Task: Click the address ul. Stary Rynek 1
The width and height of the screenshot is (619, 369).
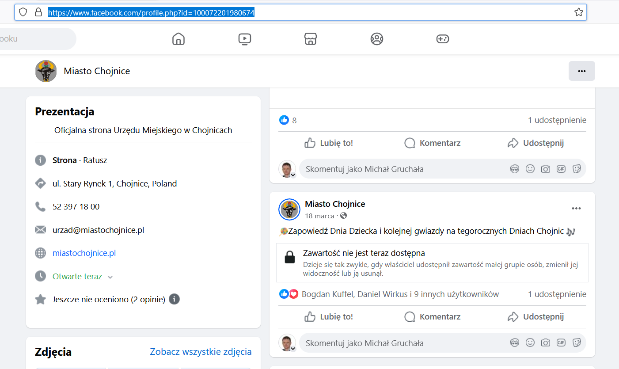Action: pos(114,183)
